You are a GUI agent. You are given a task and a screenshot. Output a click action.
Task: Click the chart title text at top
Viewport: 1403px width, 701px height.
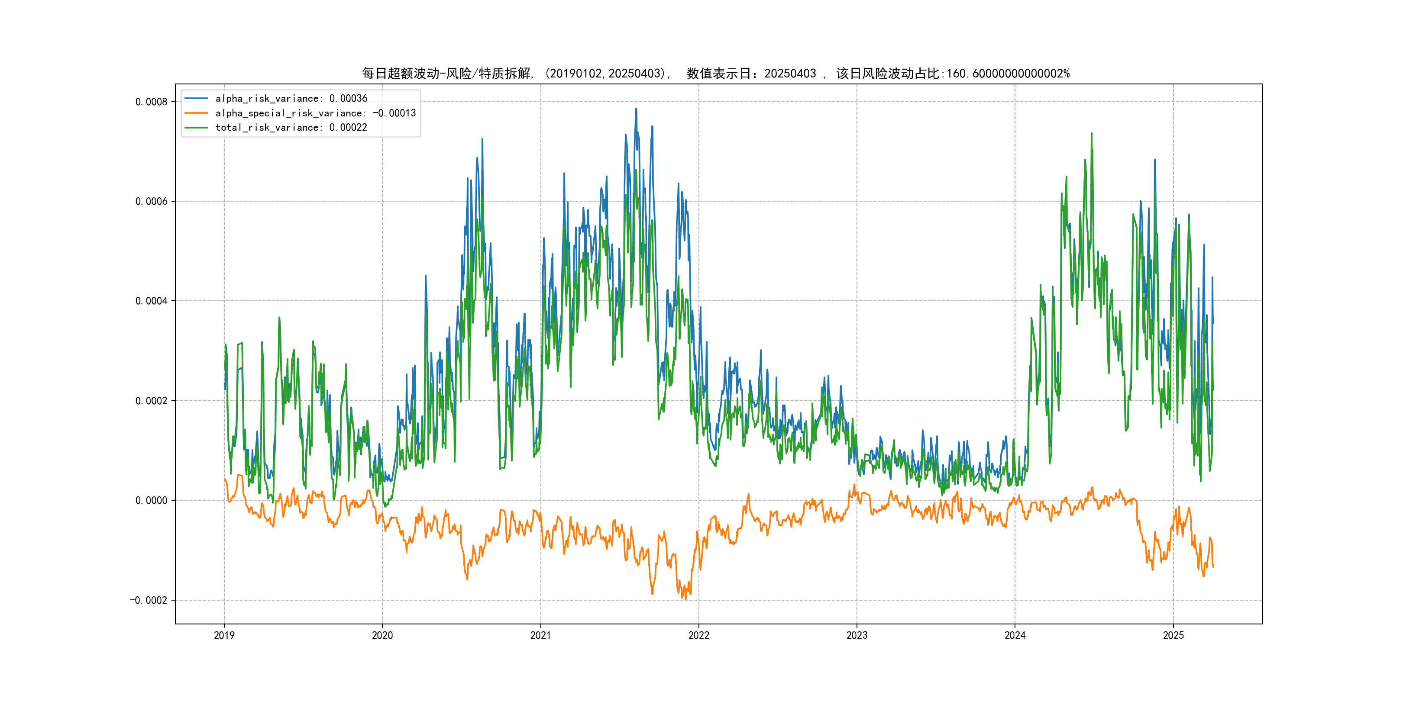click(x=716, y=74)
